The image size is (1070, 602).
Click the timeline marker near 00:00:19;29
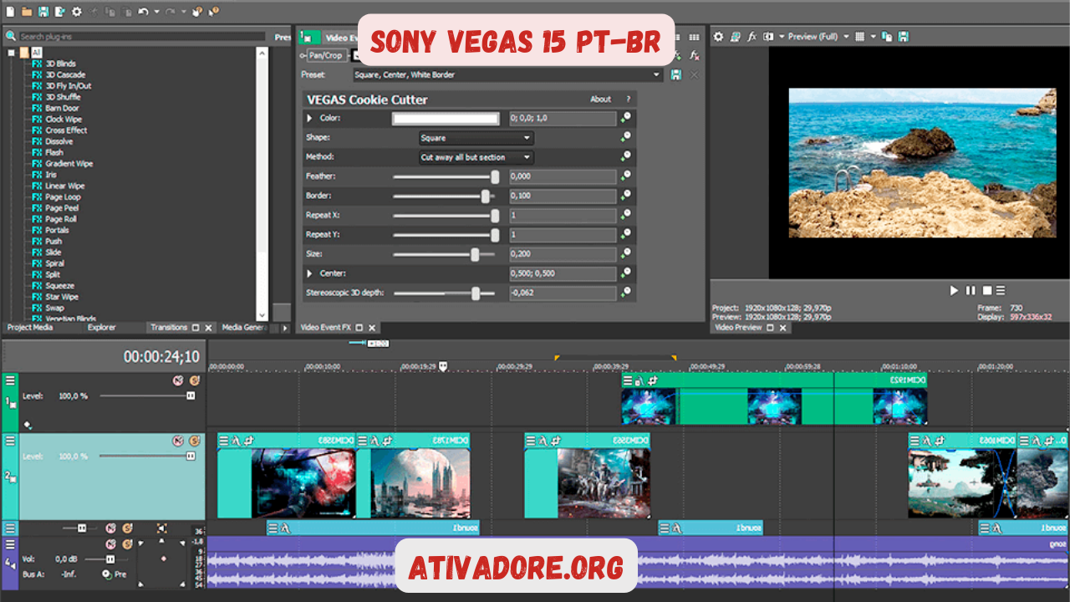coord(443,366)
